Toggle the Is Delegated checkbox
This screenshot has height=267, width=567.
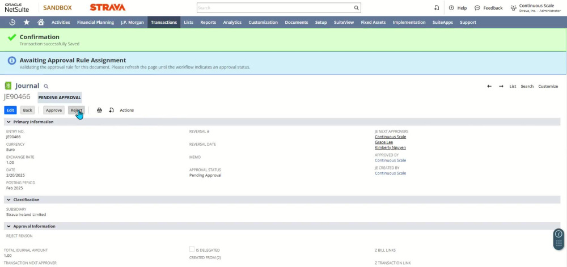point(192,249)
